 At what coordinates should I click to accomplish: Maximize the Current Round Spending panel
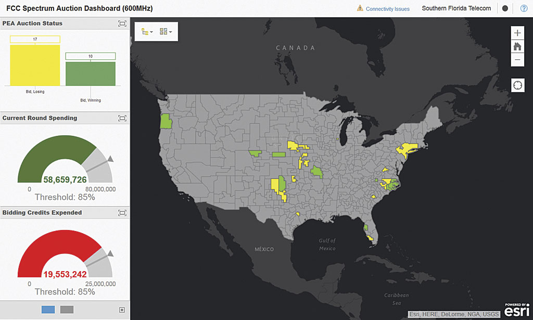click(122, 118)
